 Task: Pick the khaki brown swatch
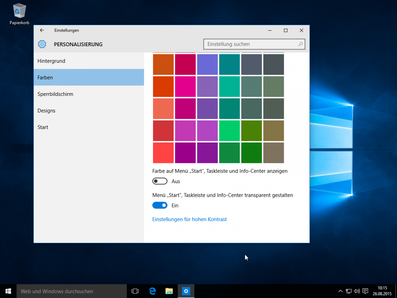[274, 131]
